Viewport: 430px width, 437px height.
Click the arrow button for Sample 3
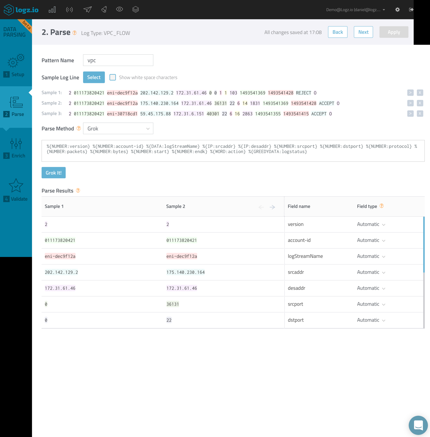(x=410, y=114)
